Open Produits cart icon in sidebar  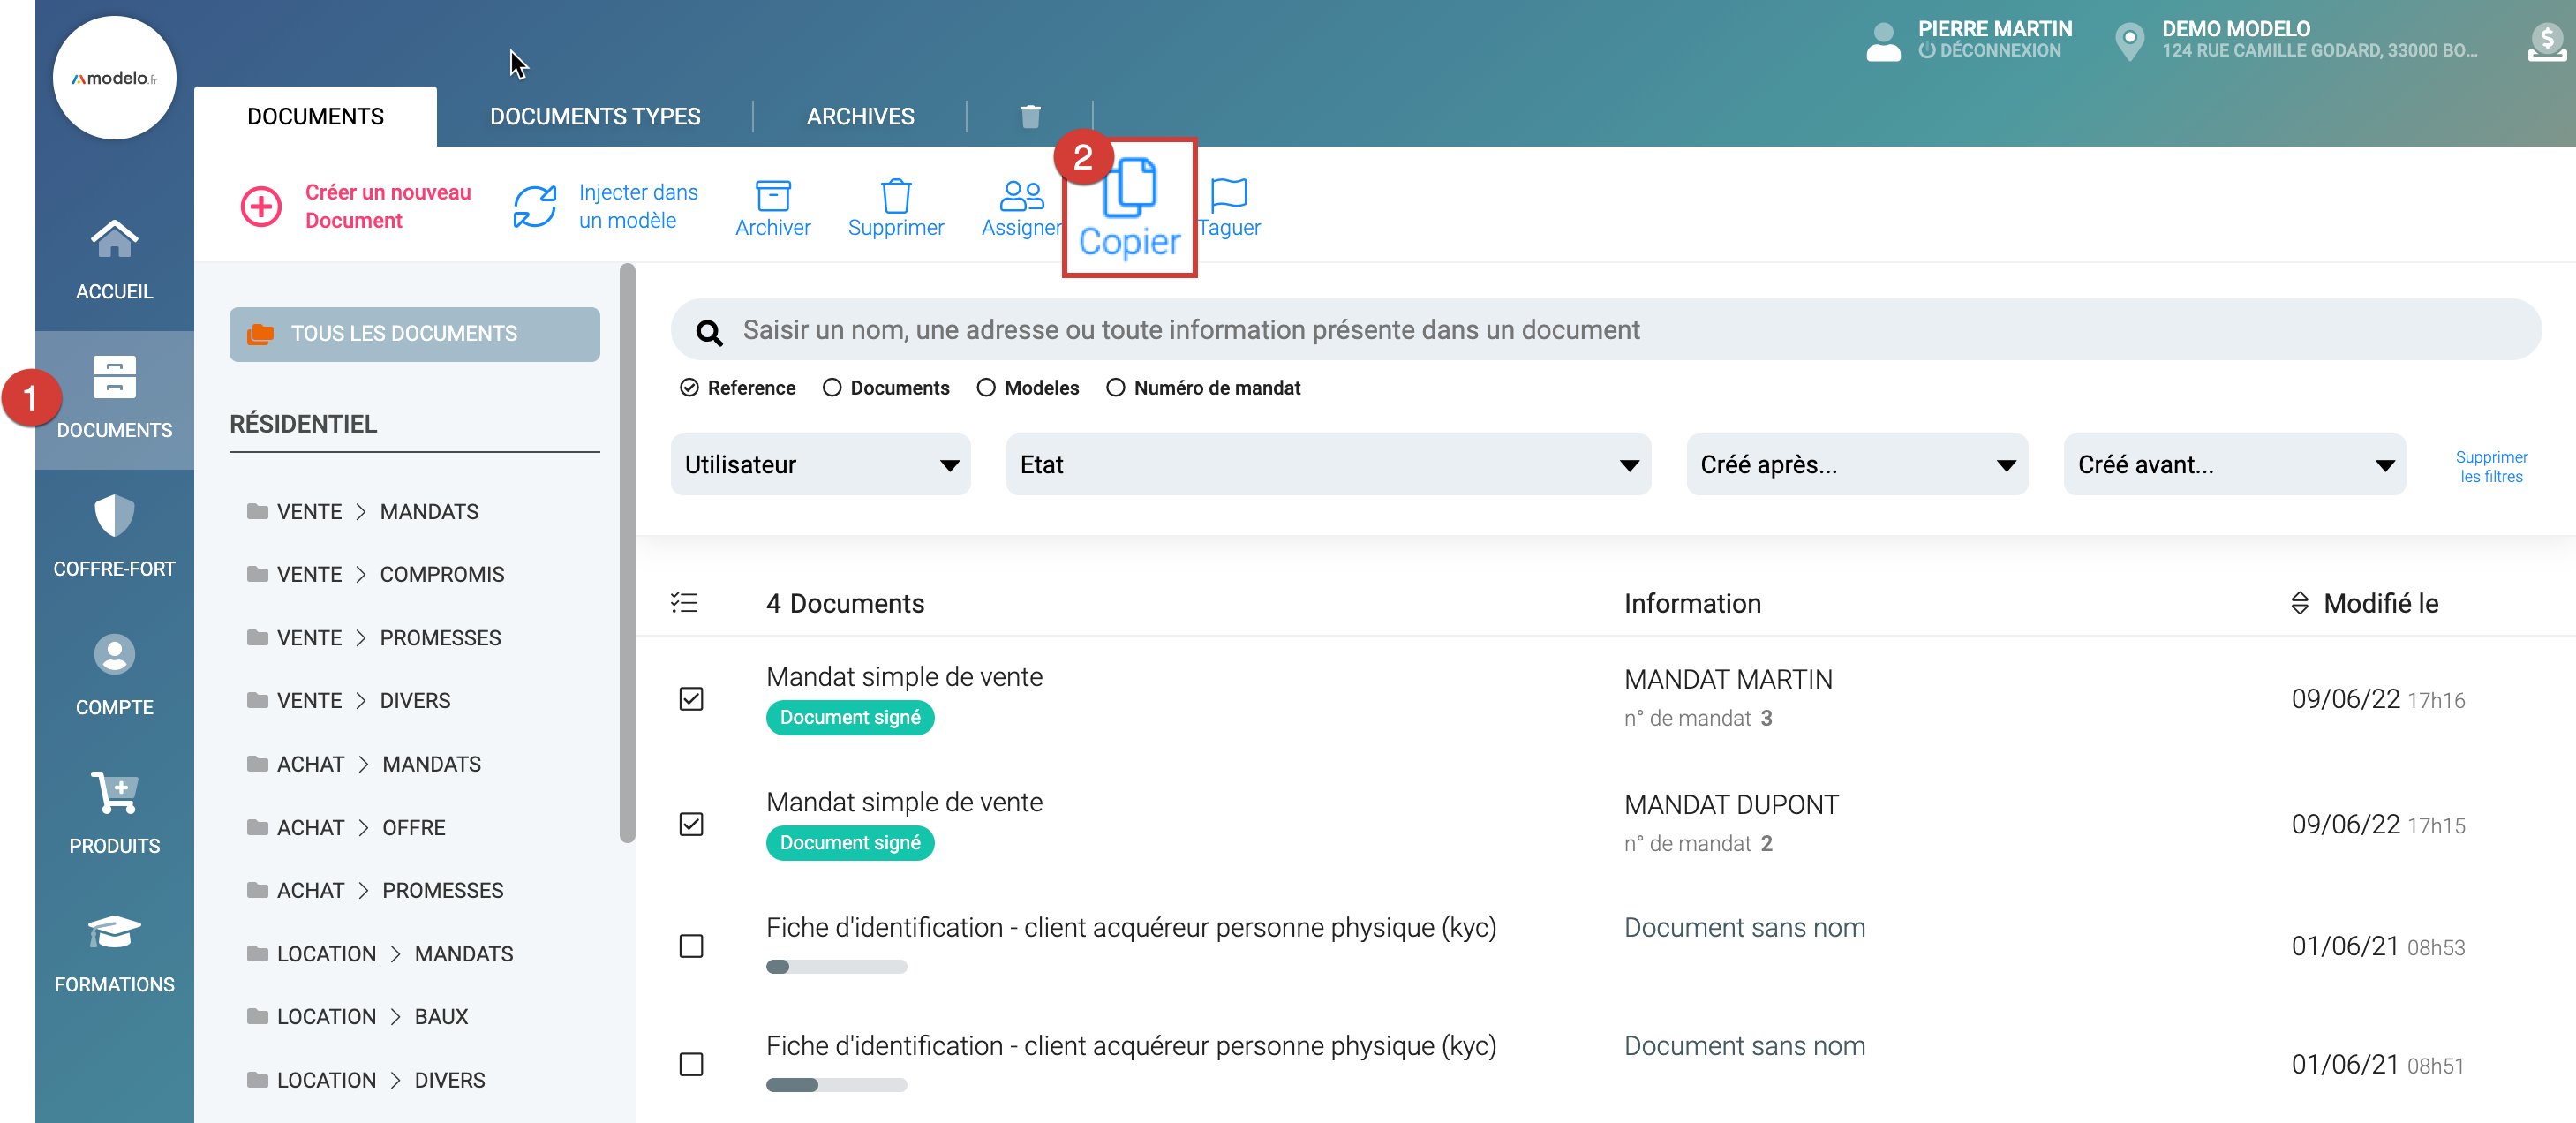click(114, 793)
